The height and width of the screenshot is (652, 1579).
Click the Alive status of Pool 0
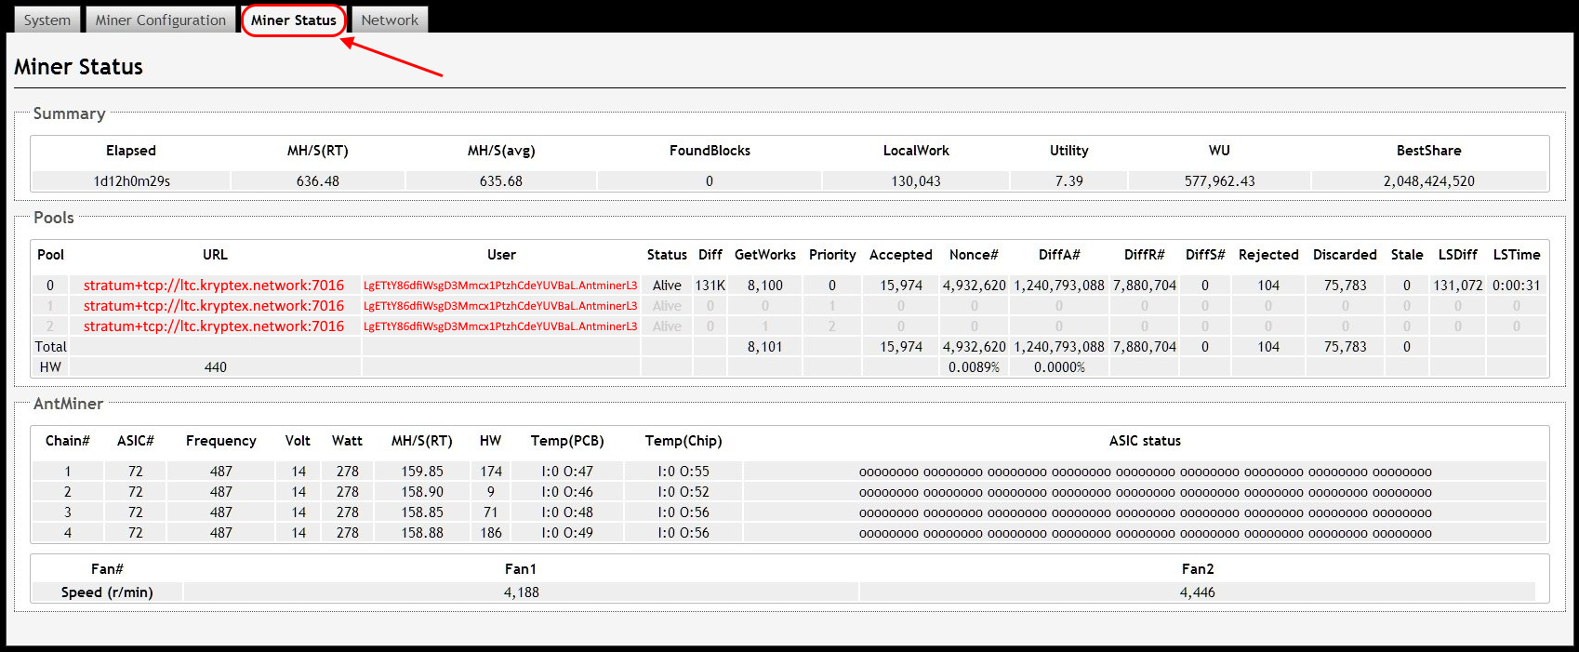[667, 286]
